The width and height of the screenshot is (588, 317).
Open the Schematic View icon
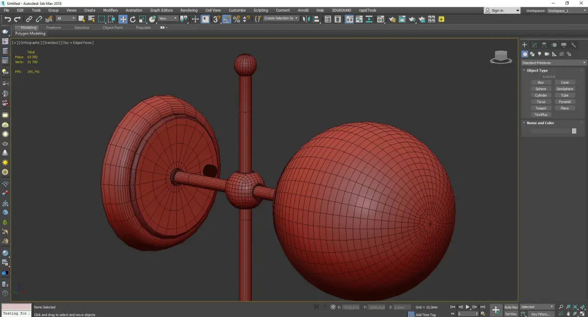[369, 19]
